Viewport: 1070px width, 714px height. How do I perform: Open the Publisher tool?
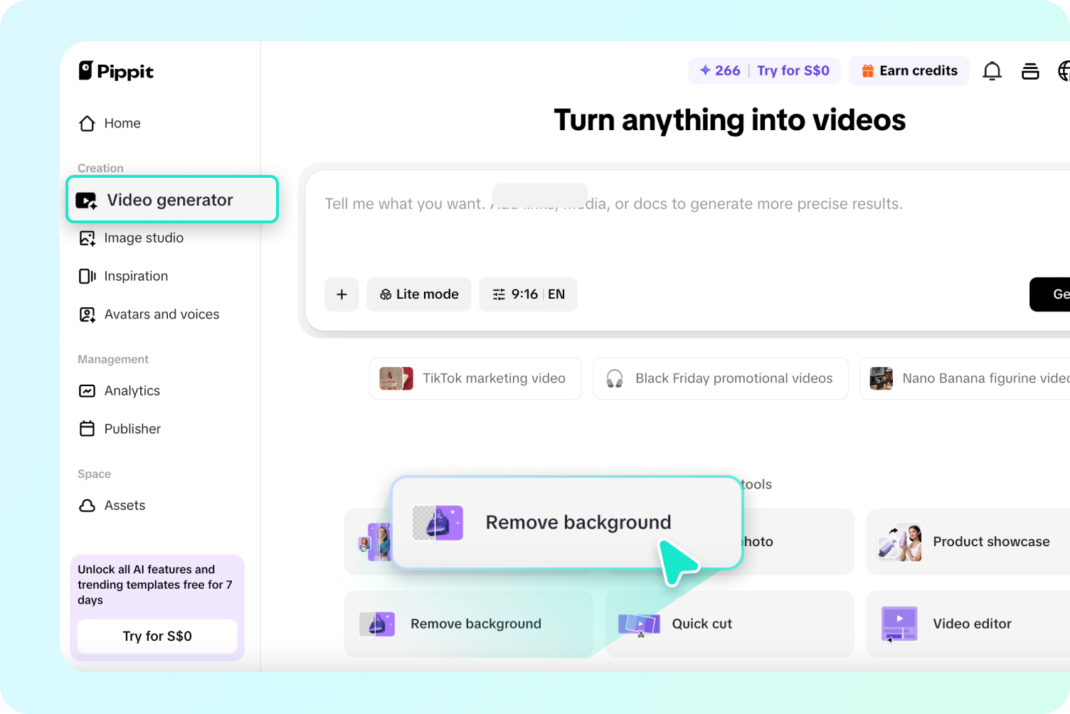[x=132, y=428]
